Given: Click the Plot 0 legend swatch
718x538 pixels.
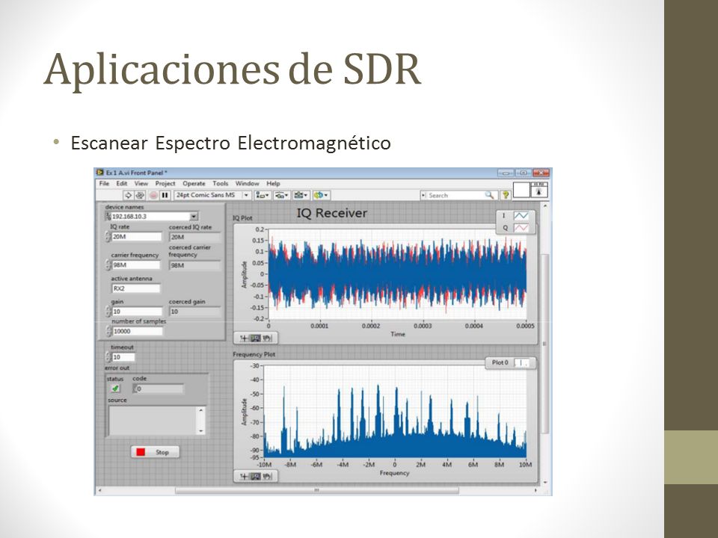Looking at the screenshot, I should click(521, 363).
